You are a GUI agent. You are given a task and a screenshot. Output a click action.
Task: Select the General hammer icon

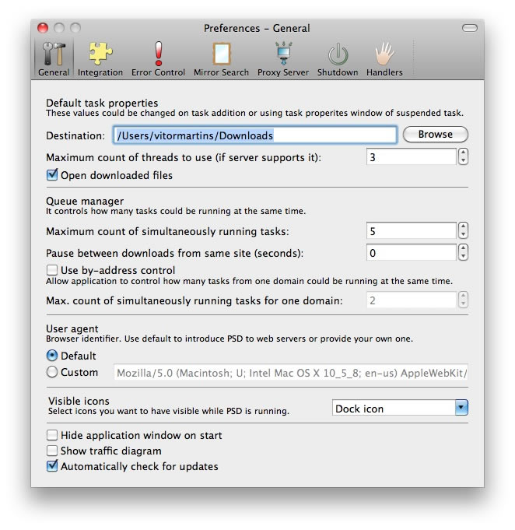point(54,55)
